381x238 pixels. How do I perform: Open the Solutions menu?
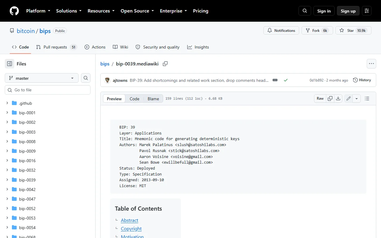[x=69, y=11]
